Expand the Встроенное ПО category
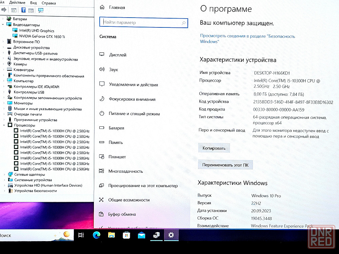Viewport: 339px width, 254px height. pos(3,41)
